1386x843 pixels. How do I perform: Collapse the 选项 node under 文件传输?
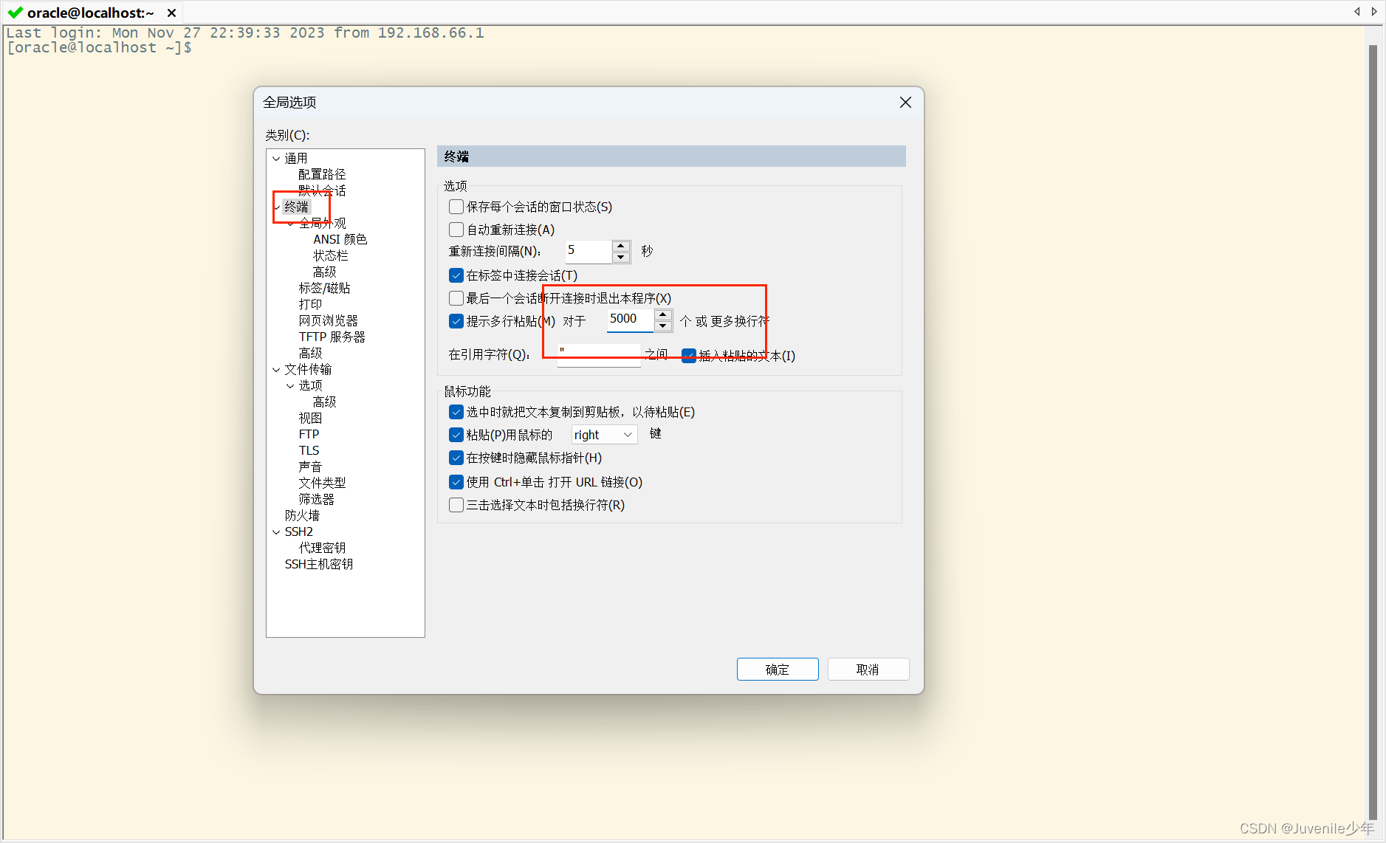(x=290, y=386)
